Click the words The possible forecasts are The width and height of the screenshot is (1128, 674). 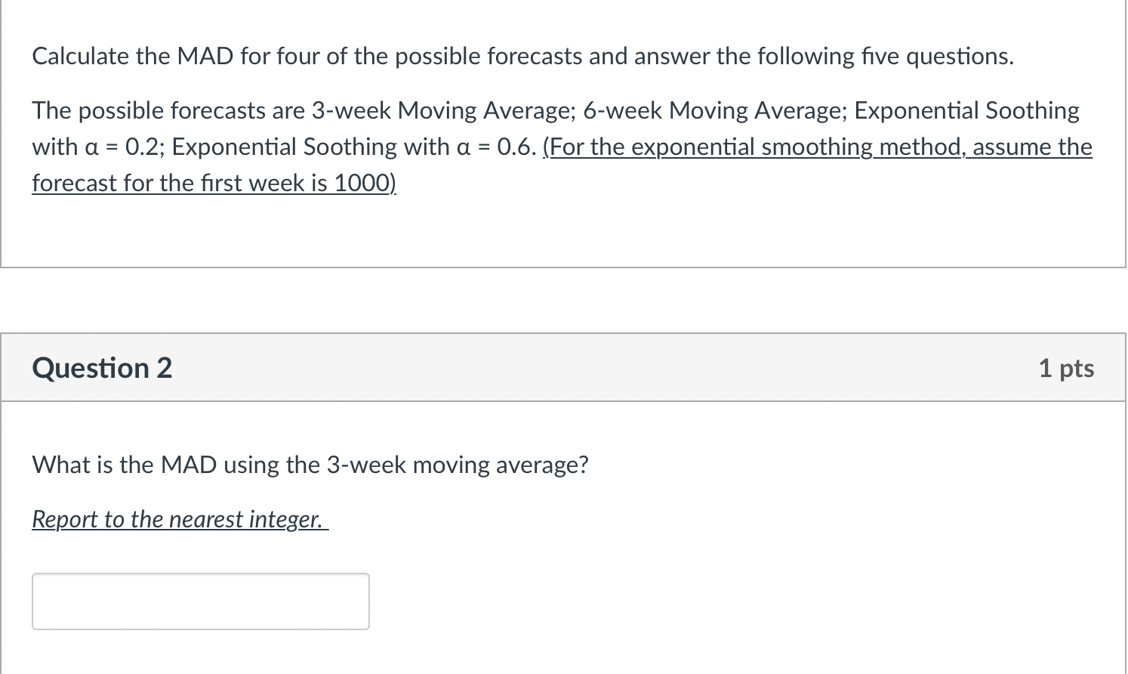(168, 111)
